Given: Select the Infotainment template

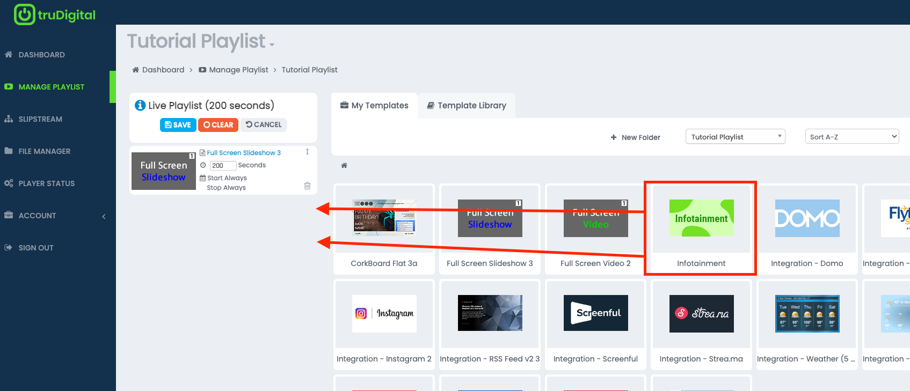Looking at the screenshot, I should pyautogui.click(x=701, y=230).
